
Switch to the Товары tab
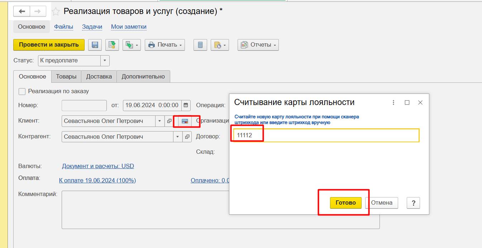(66, 76)
